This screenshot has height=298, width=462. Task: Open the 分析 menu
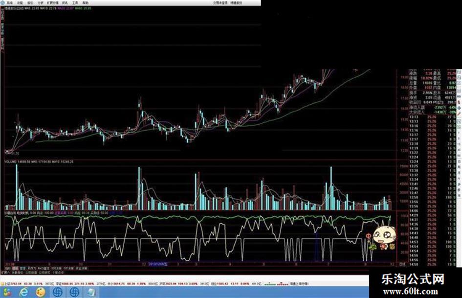pyautogui.click(x=41, y=2)
